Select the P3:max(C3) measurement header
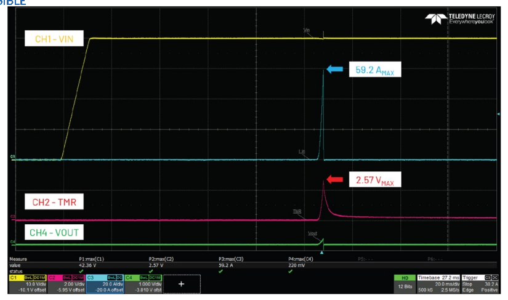508x300 pixels. [x=231, y=259]
